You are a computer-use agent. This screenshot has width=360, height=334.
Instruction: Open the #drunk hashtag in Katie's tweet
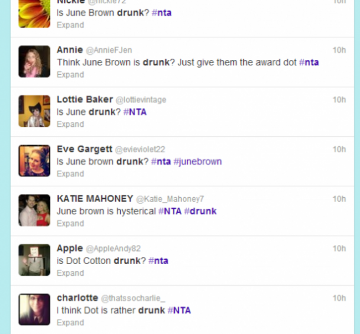[200, 211]
